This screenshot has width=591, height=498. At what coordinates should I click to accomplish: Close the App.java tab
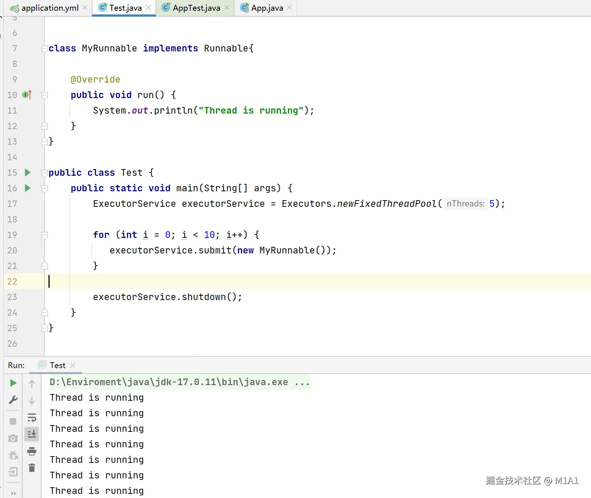[x=290, y=8]
